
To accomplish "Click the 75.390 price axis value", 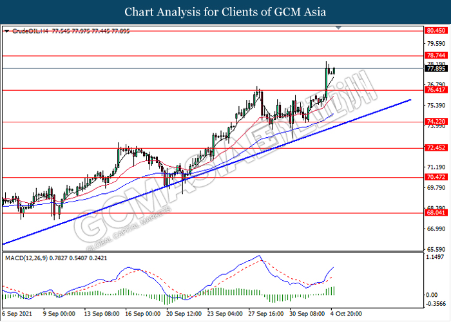I will pos(436,106).
